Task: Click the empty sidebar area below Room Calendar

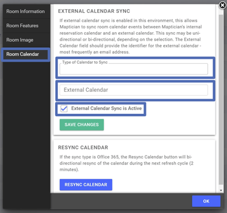Action: click(26, 134)
